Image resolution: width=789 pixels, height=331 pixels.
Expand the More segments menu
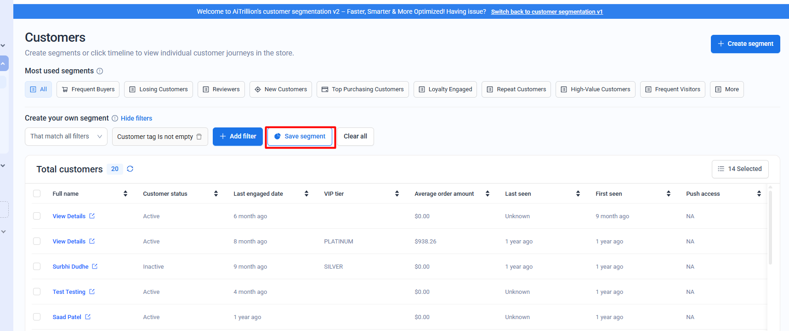coord(727,89)
